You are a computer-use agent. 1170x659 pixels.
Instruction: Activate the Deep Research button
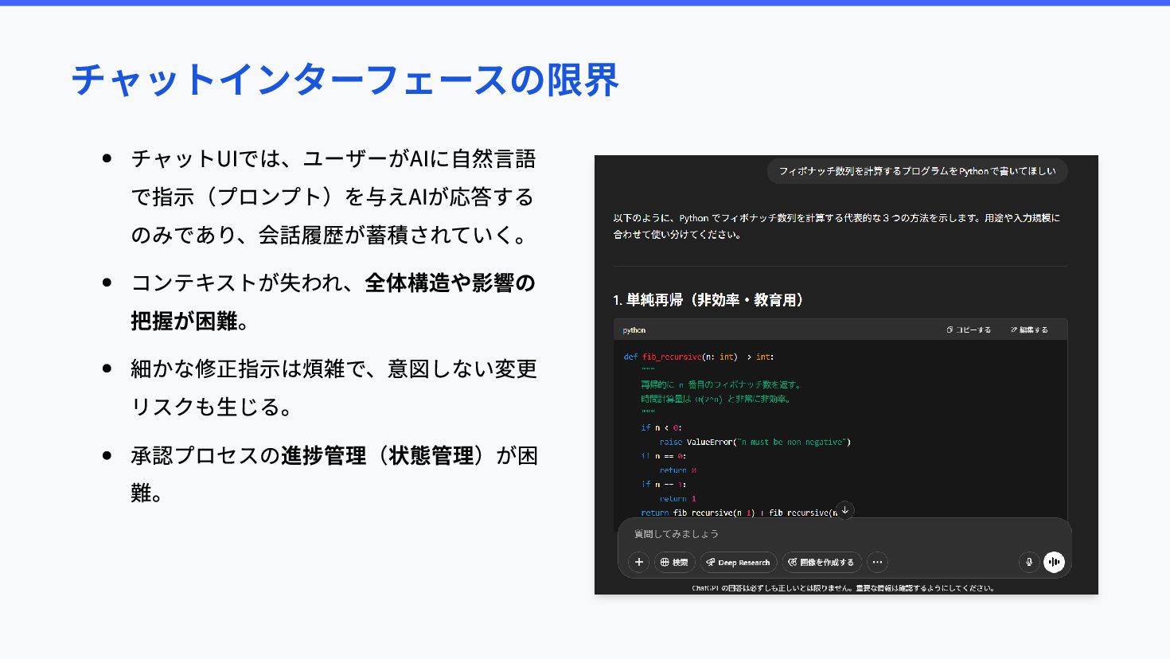click(739, 562)
